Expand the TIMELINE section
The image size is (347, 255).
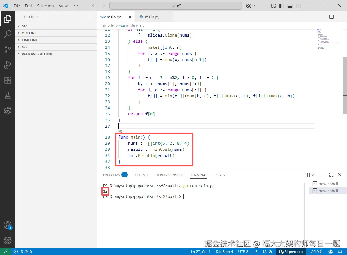[x=56, y=40]
